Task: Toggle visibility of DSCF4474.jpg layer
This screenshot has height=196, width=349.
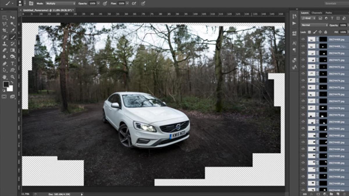Action: tap(303, 80)
